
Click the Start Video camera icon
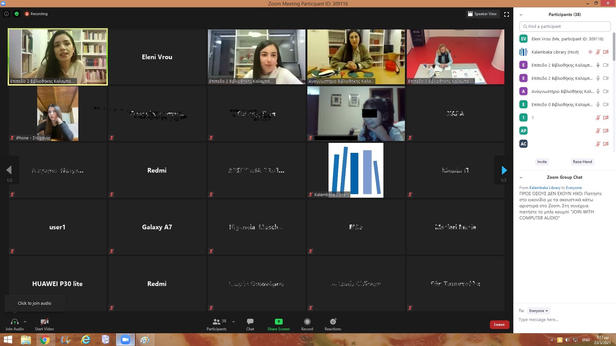[x=44, y=322]
